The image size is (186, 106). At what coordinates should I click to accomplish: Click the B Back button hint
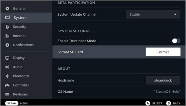[173, 103]
